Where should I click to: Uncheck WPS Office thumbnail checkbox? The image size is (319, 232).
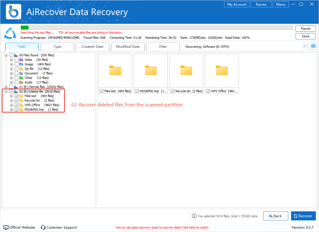(x=208, y=91)
